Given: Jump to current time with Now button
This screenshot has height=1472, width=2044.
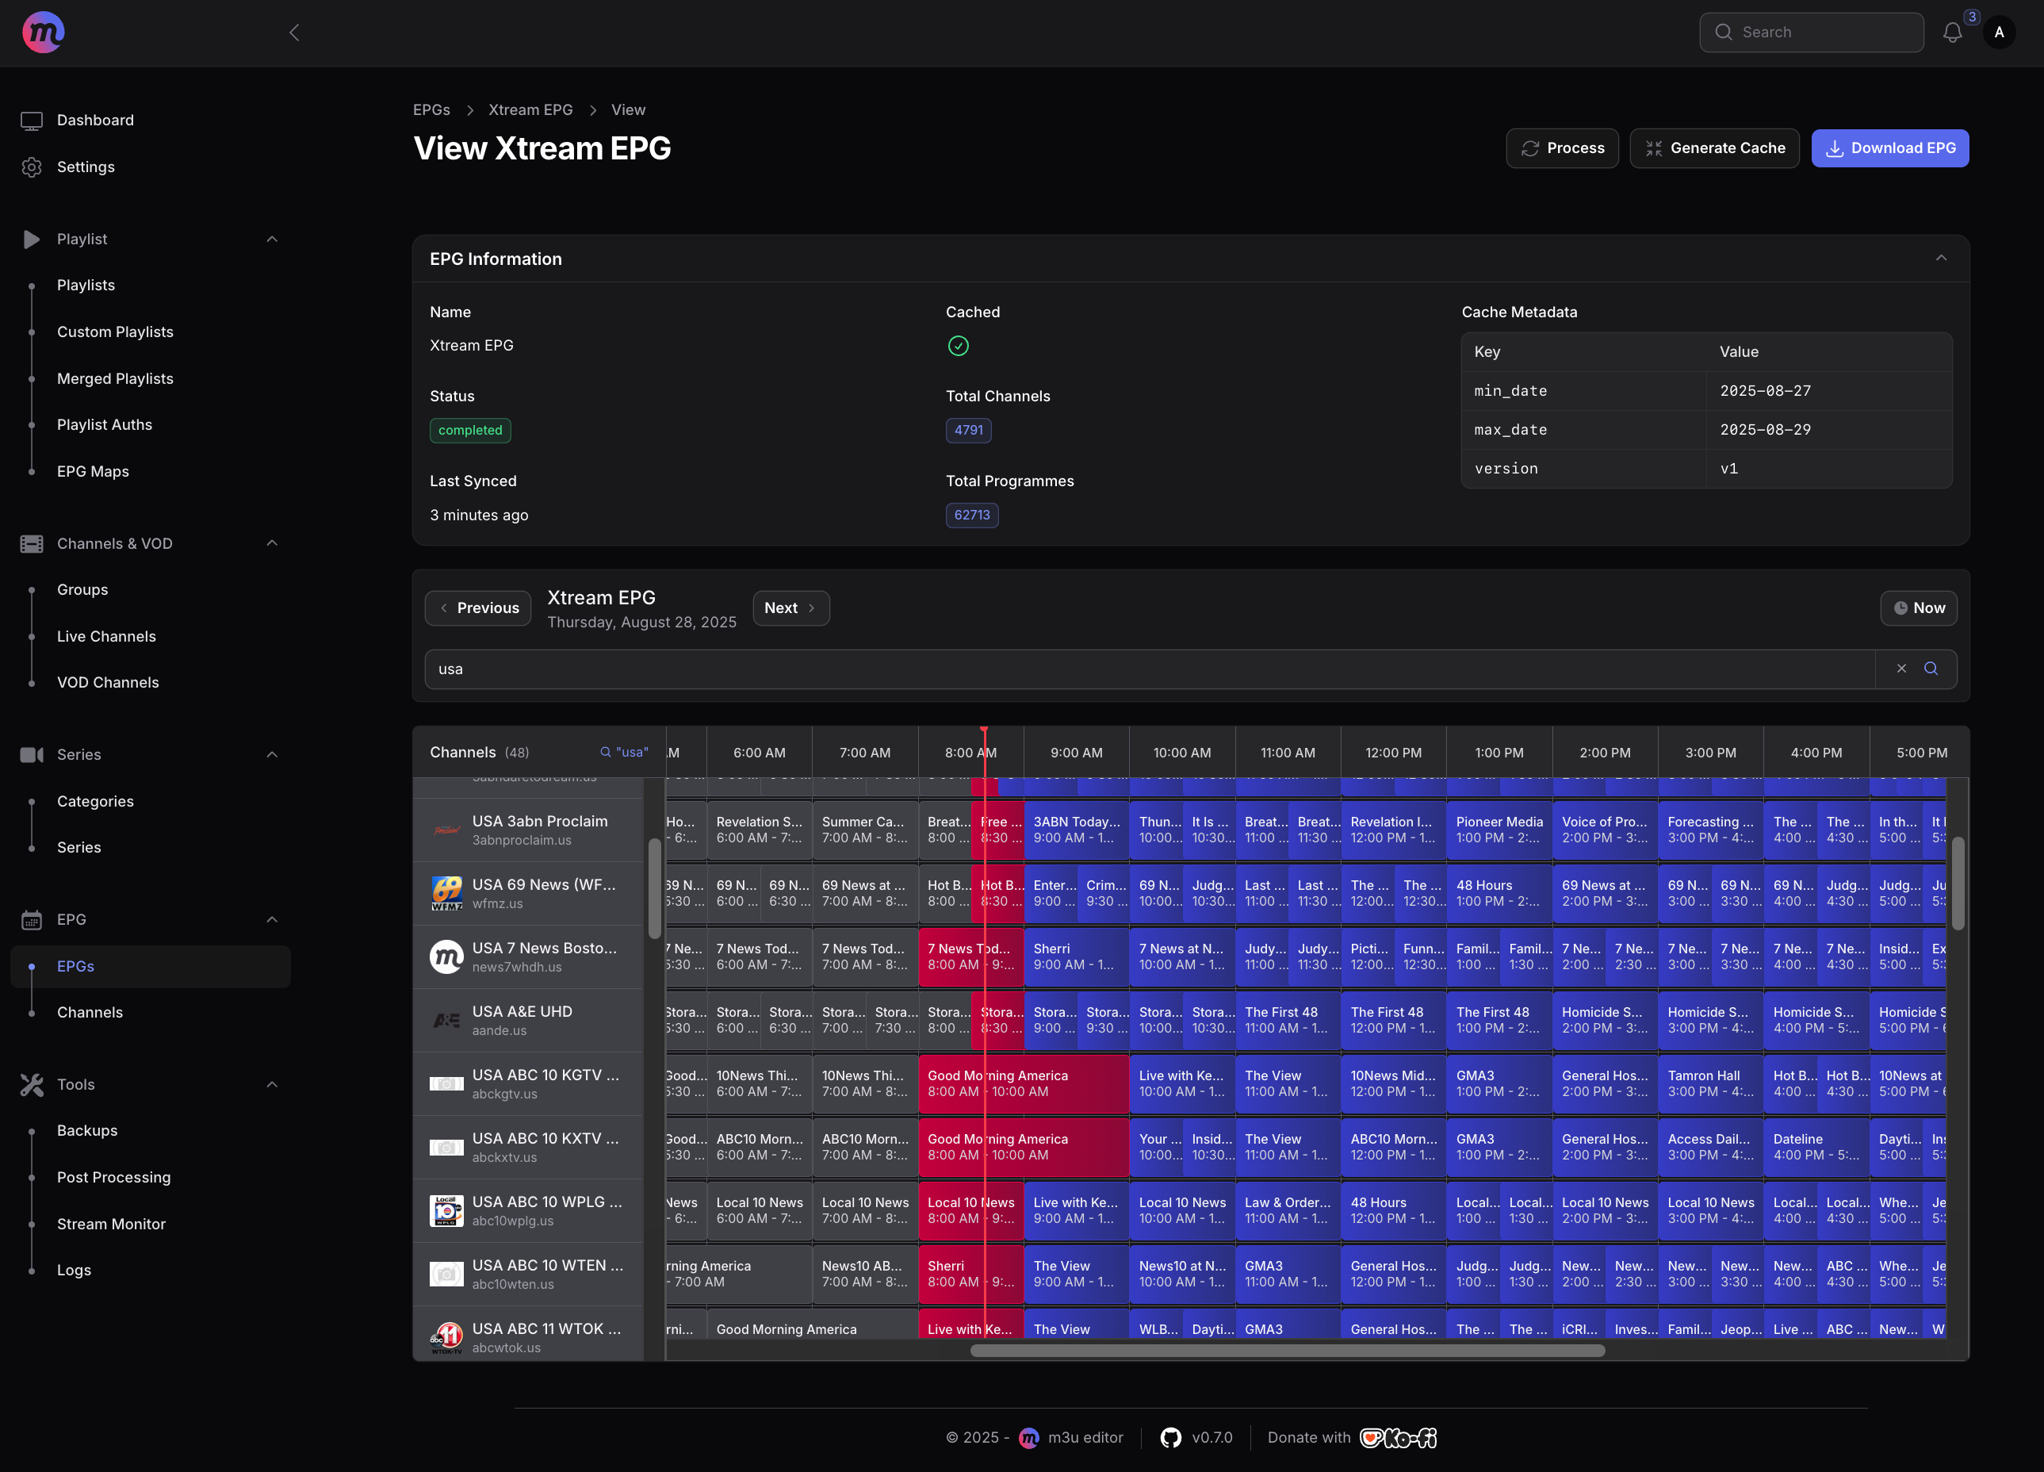Looking at the screenshot, I should 1918,608.
